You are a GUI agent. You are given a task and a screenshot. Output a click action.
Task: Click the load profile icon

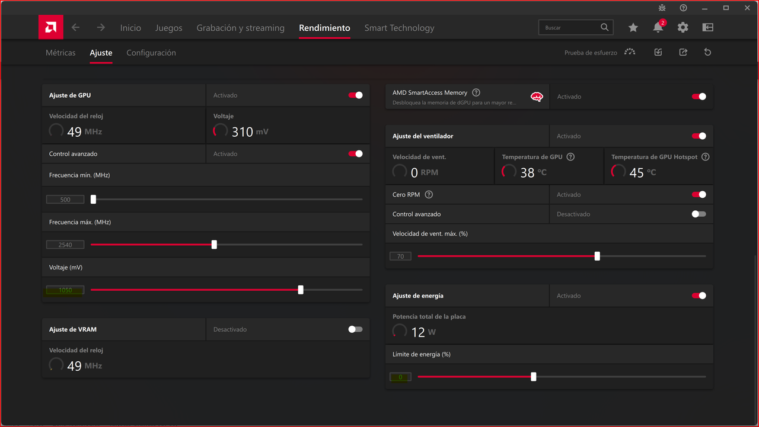pyautogui.click(x=658, y=52)
